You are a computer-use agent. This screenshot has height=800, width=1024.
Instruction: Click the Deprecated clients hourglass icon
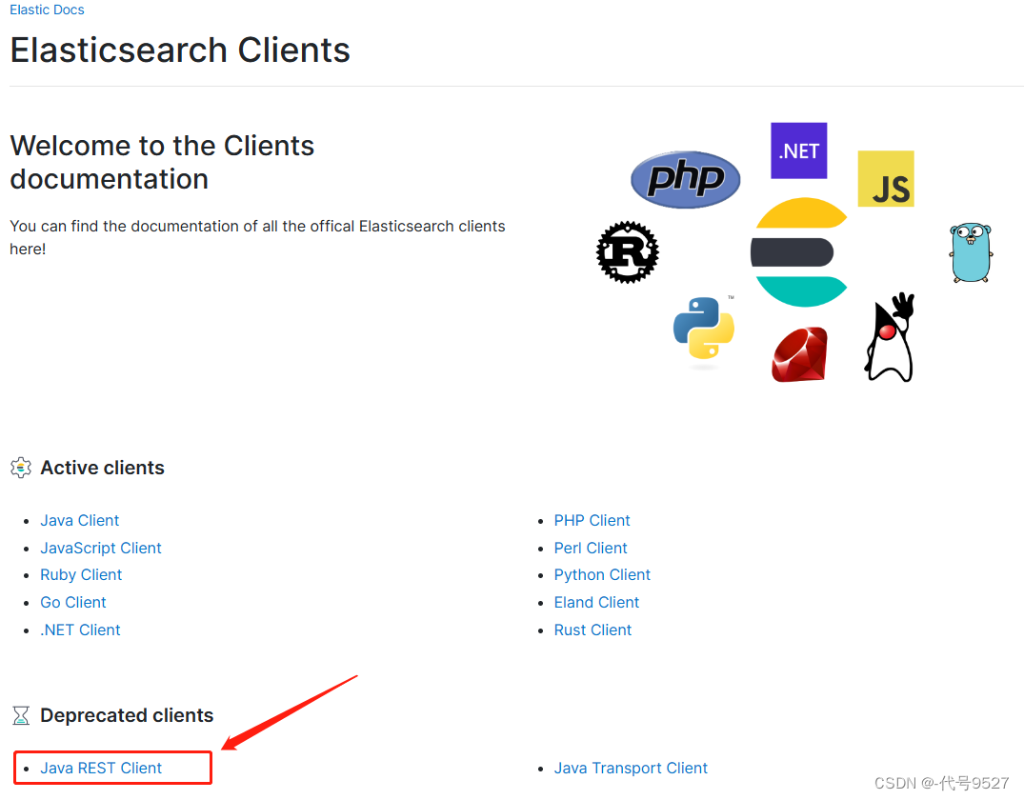coord(21,715)
